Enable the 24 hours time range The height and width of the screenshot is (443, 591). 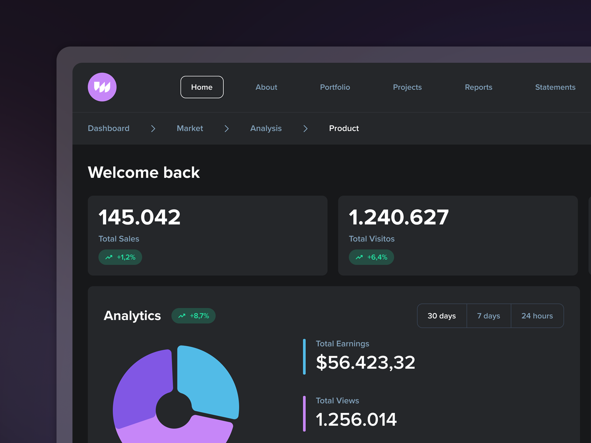coord(537,316)
